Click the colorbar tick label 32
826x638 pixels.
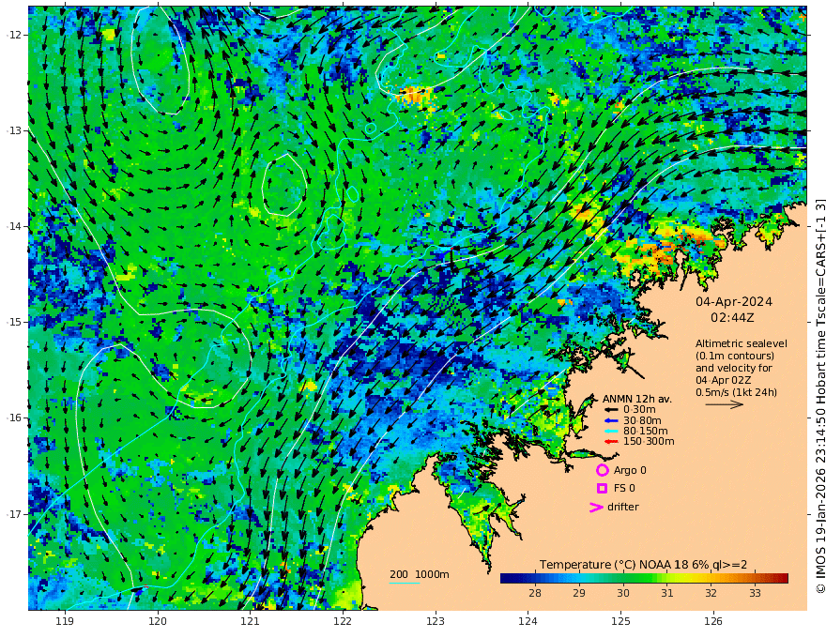coord(711,593)
